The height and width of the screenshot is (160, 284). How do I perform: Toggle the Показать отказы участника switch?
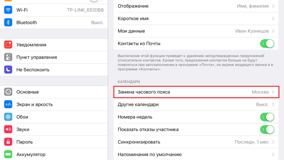point(267,130)
